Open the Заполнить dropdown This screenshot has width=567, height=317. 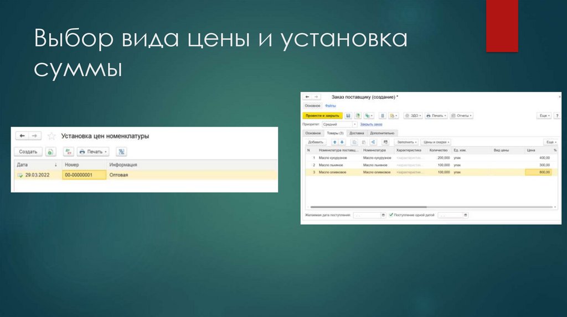pyautogui.click(x=406, y=142)
